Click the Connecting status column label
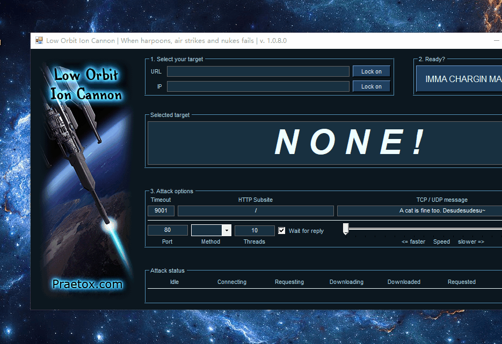Screen dimensions: 502x344 pyautogui.click(x=232, y=282)
